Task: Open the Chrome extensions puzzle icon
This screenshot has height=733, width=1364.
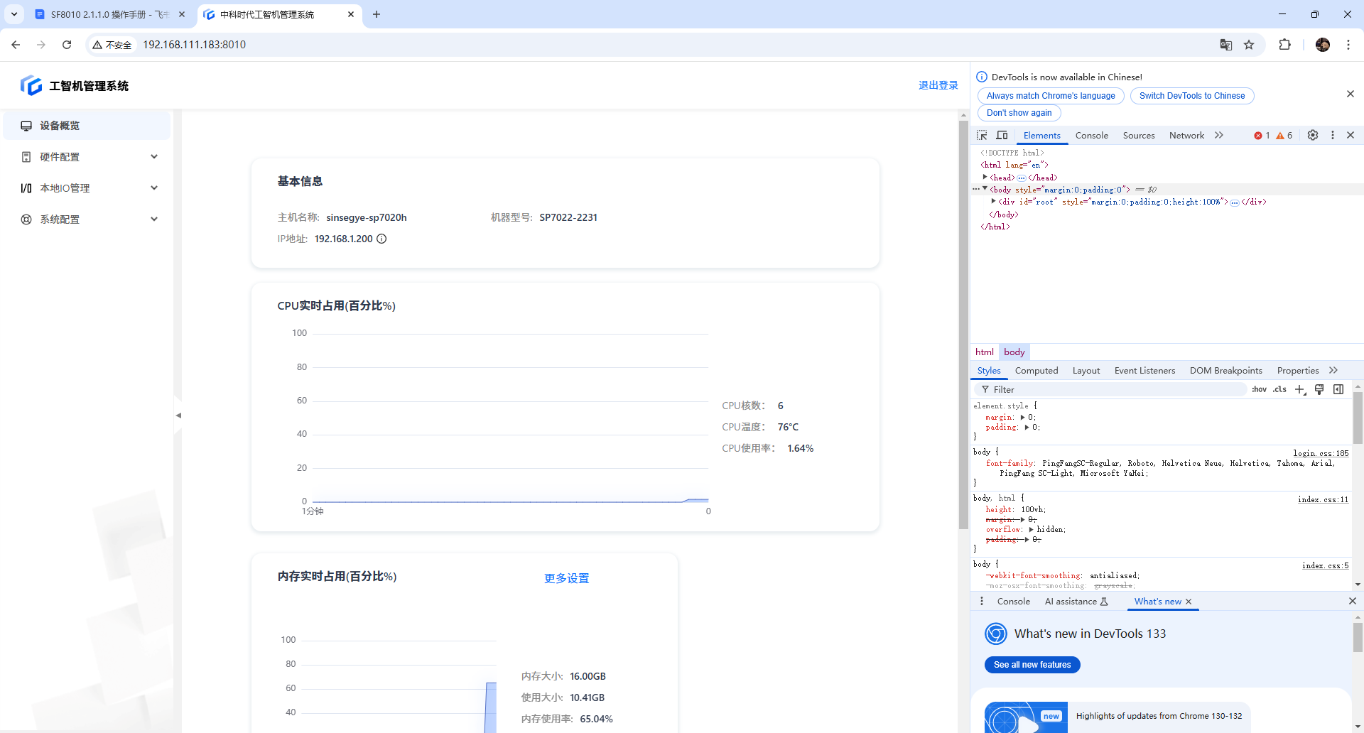Action: coord(1284,45)
